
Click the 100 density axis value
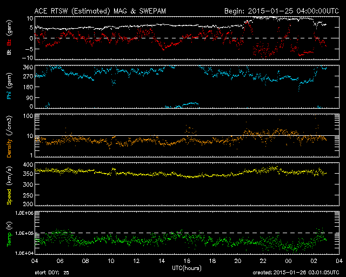click(x=29, y=116)
